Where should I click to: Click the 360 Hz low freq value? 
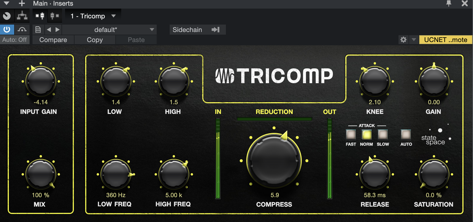[116, 195]
